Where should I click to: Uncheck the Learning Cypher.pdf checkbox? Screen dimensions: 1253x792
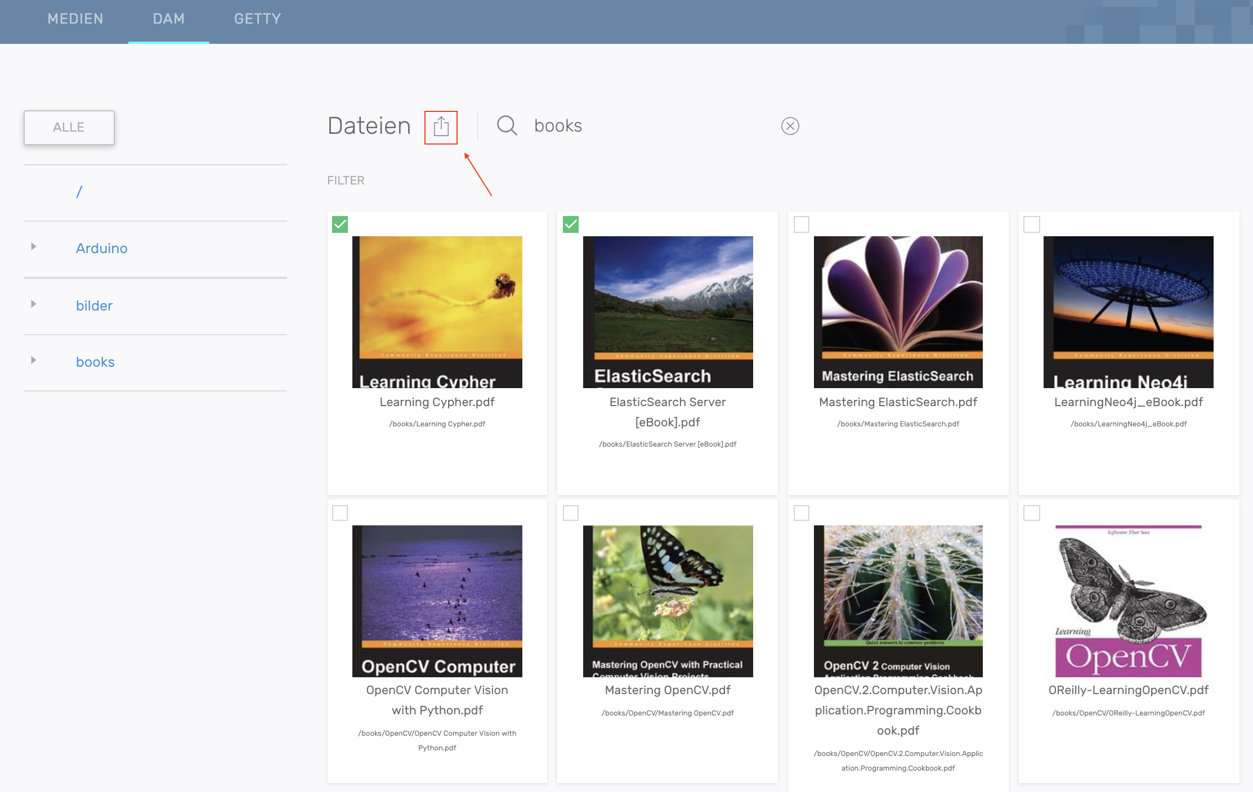point(340,224)
